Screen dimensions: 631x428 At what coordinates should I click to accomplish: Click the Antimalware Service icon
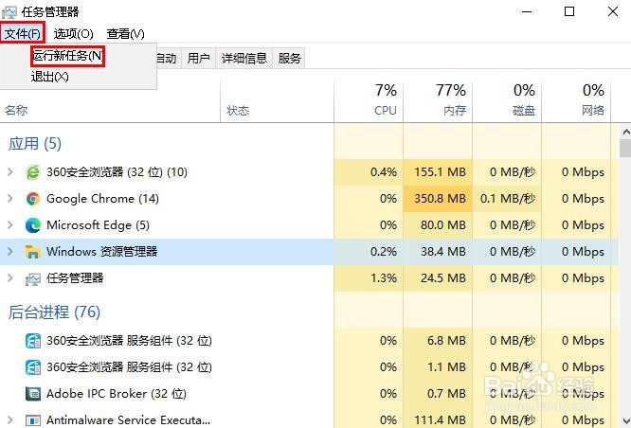[33, 420]
